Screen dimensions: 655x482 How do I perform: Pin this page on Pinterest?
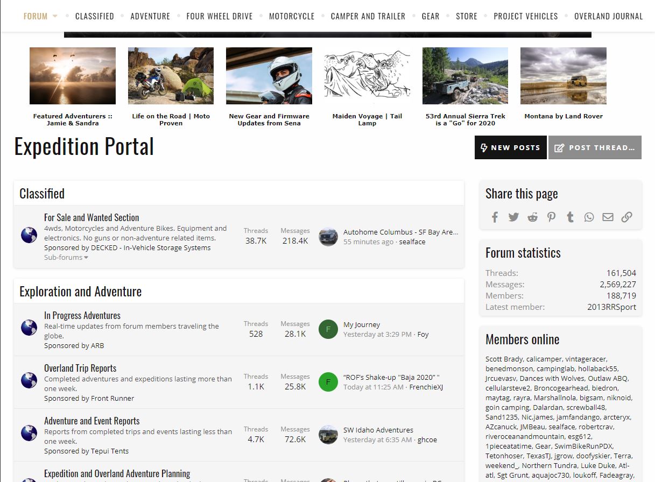(x=551, y=217)
